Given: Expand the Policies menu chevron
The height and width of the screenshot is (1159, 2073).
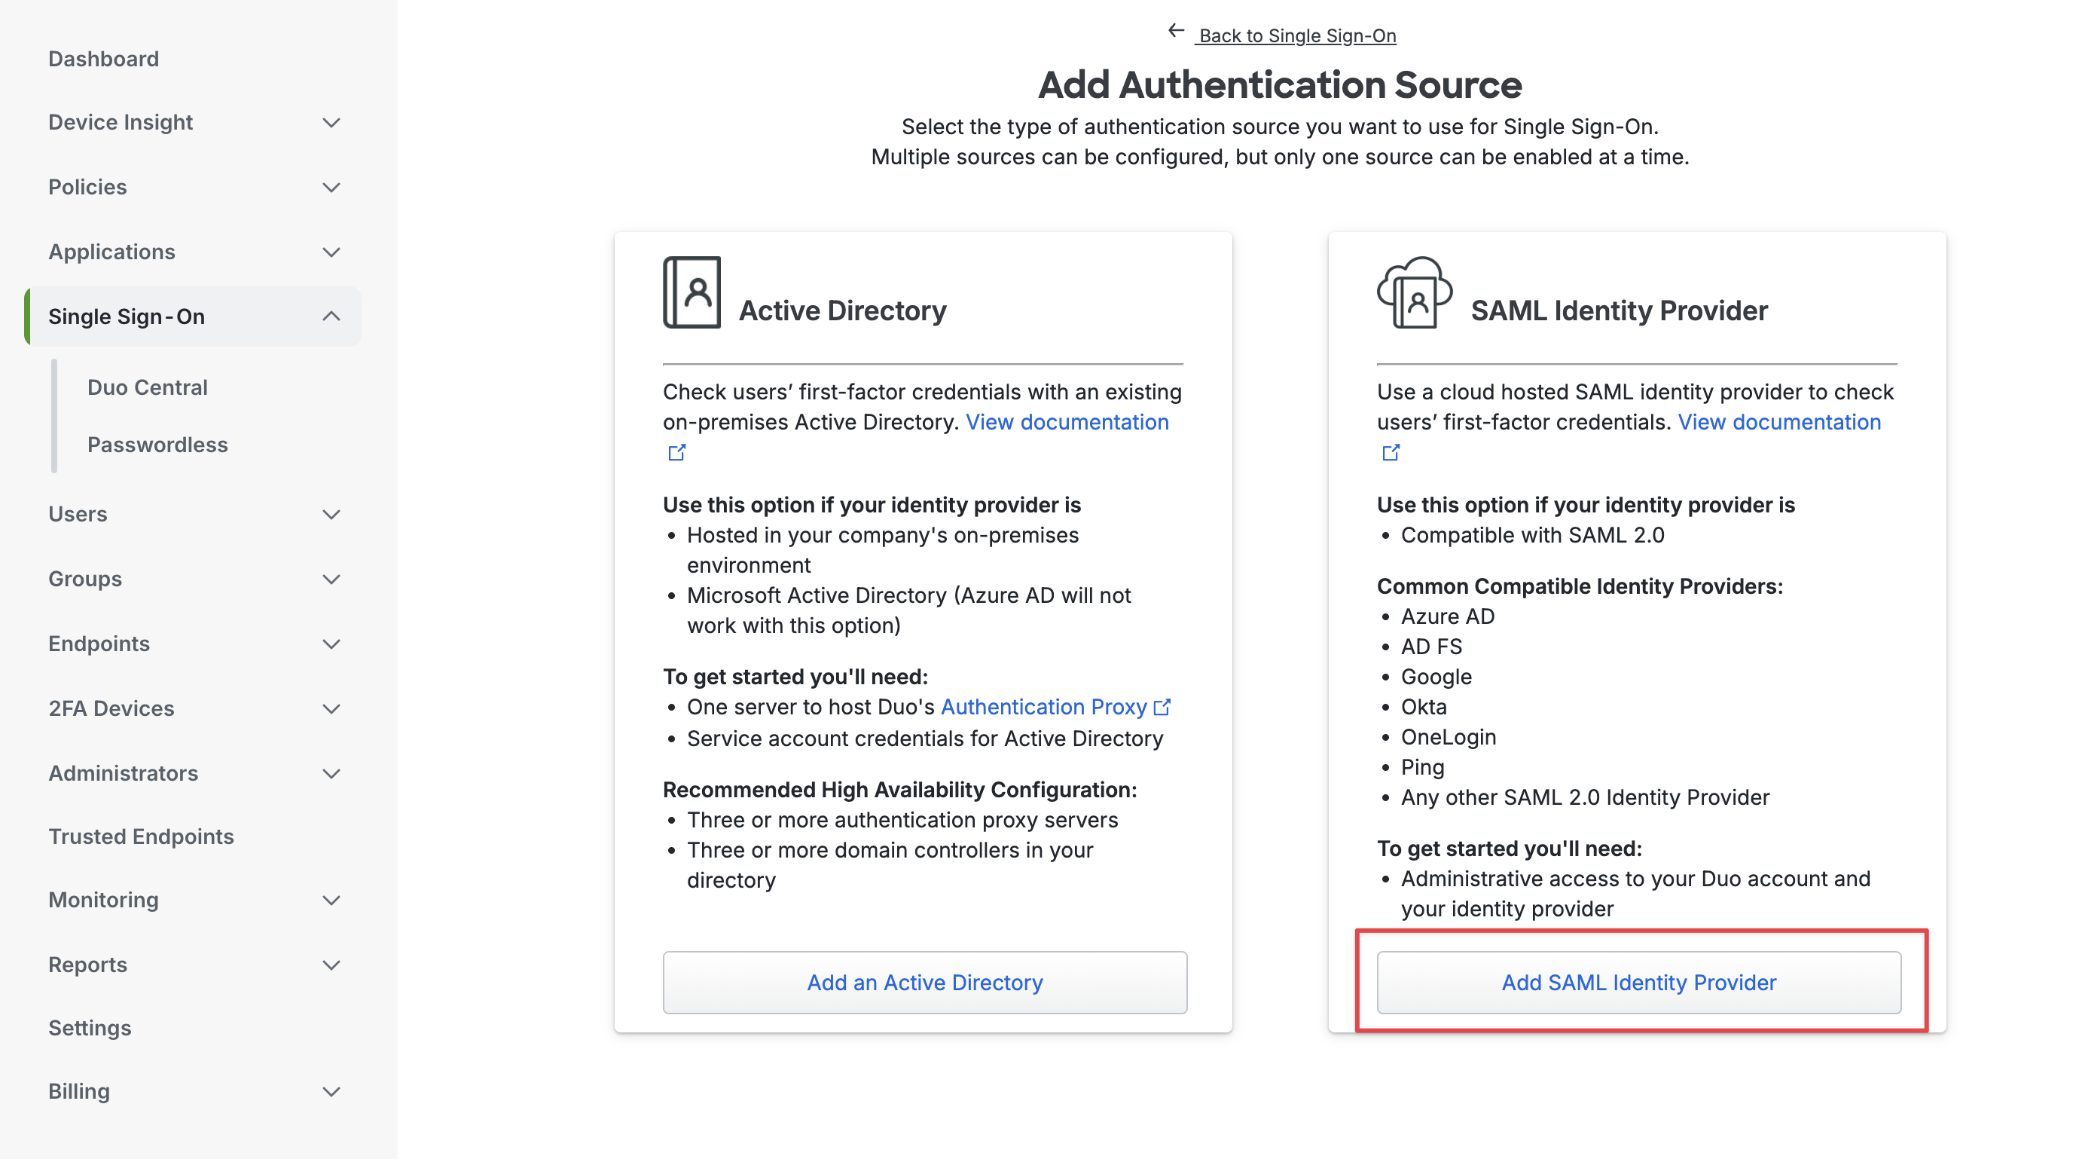Looking at the screenshot, I should 331,188.
